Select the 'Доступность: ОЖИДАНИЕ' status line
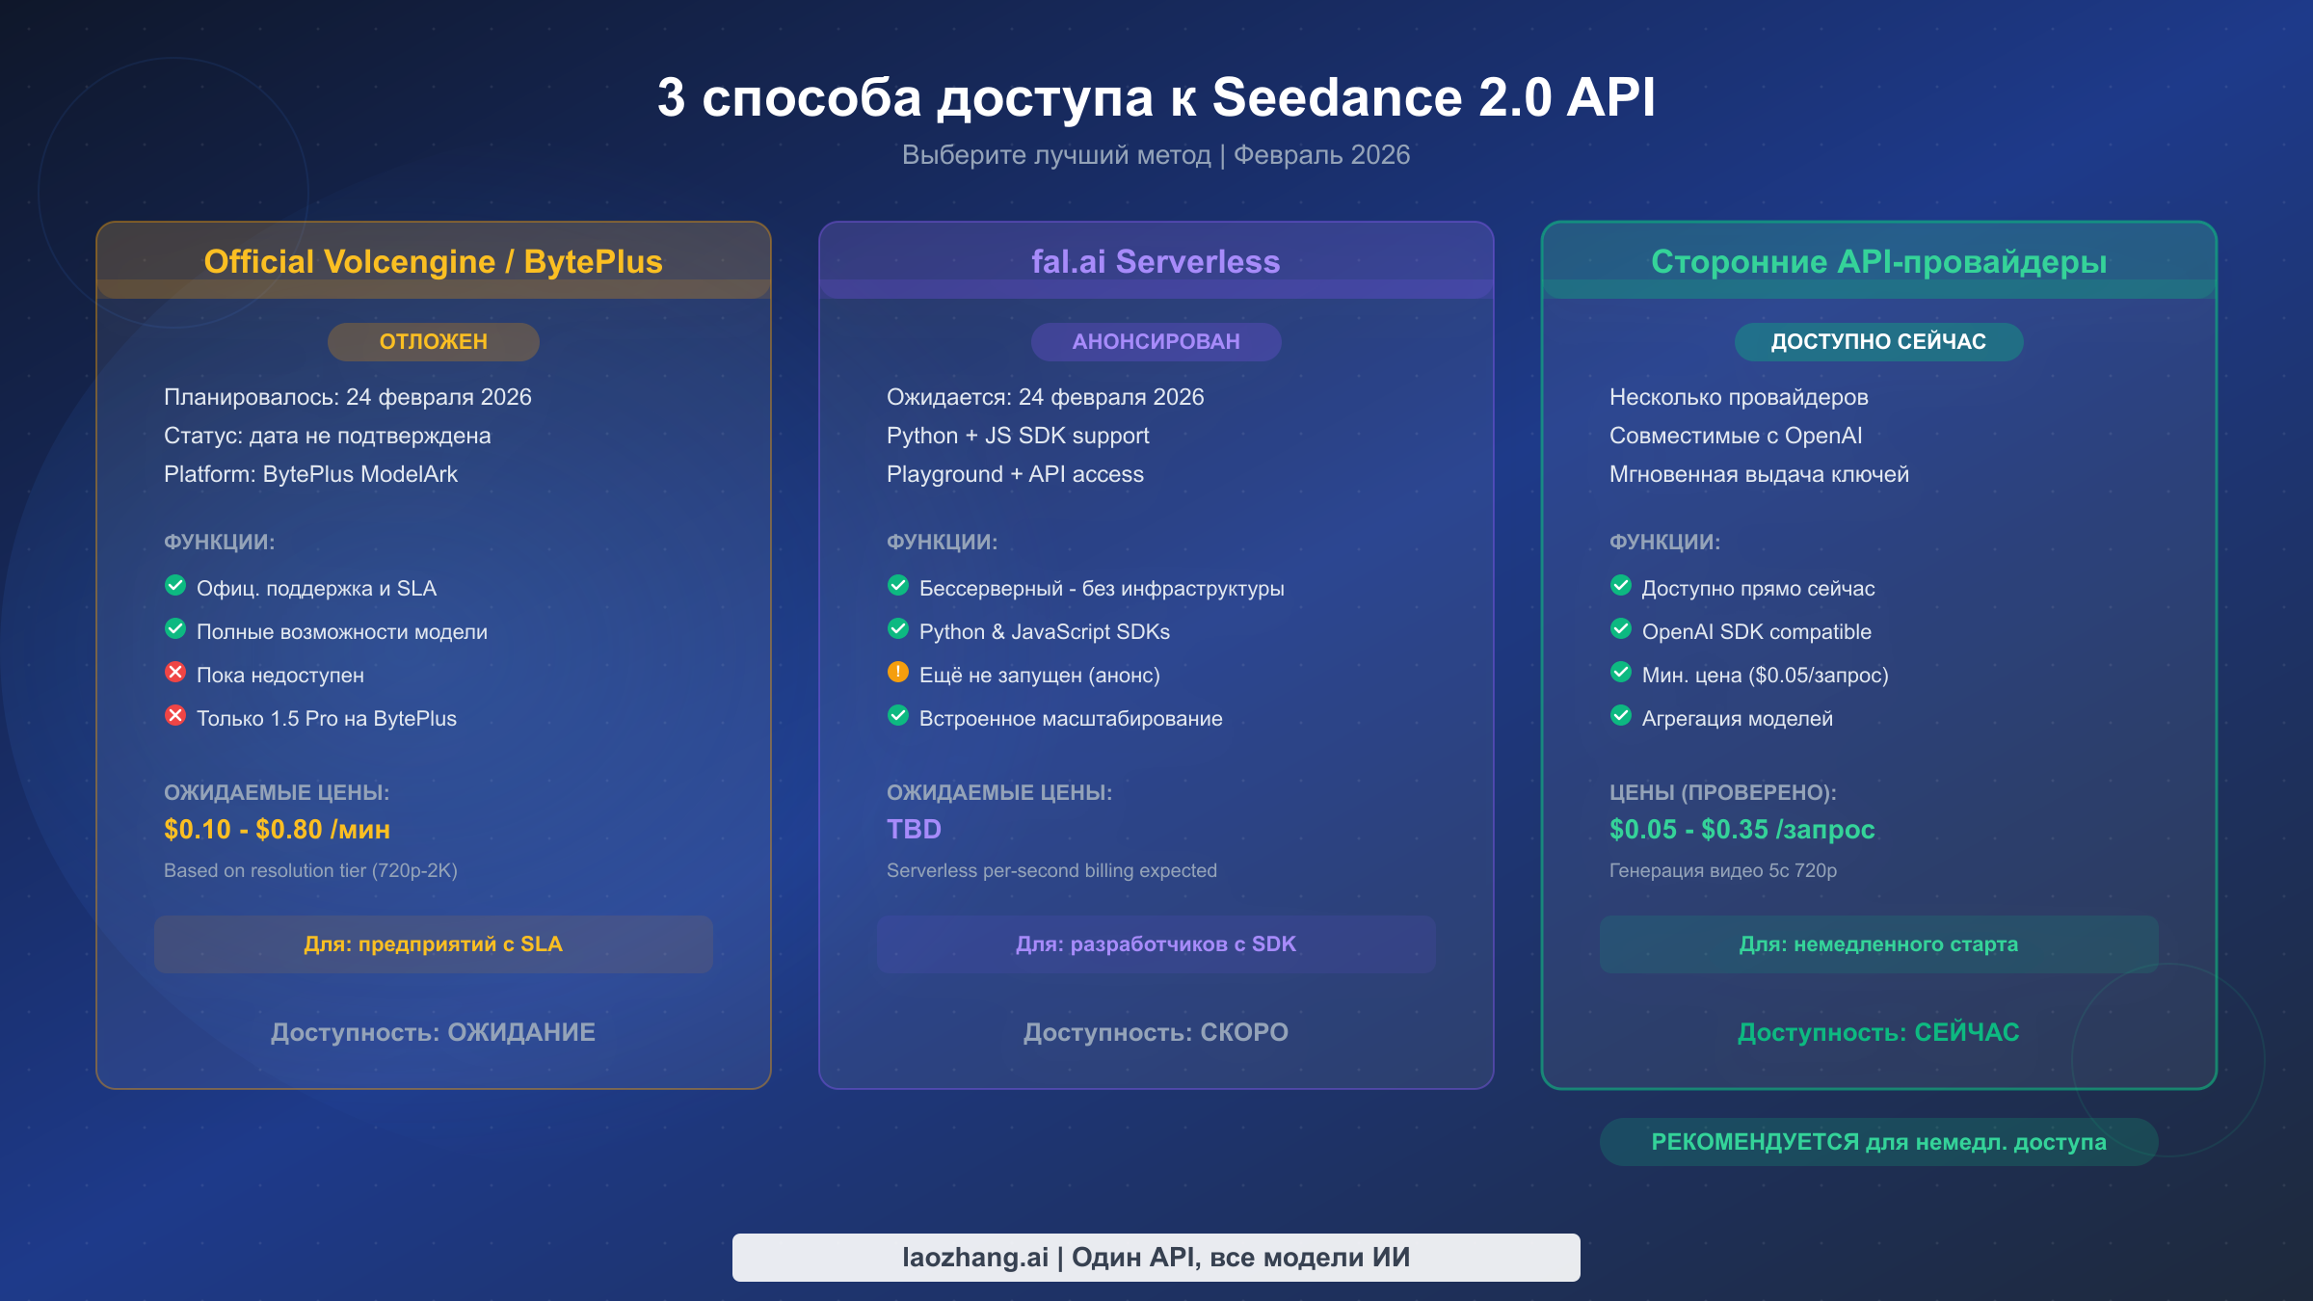 (434, 1032)
